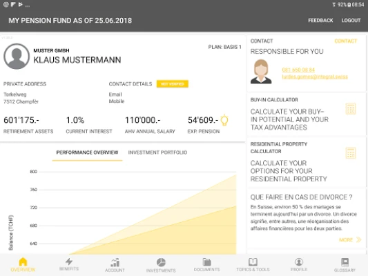Open Investments pie chart icon

[x=161, y=262]
